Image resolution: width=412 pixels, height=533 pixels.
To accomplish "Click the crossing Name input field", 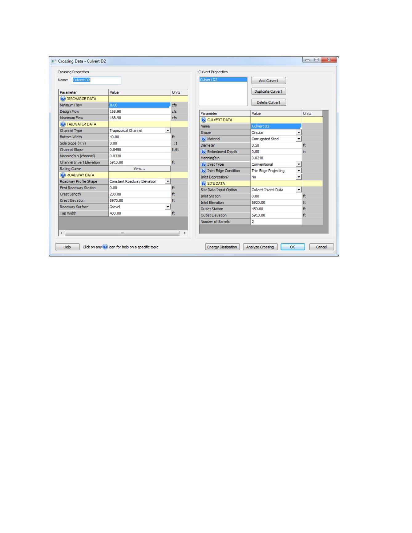I will [x=96, y=80].
